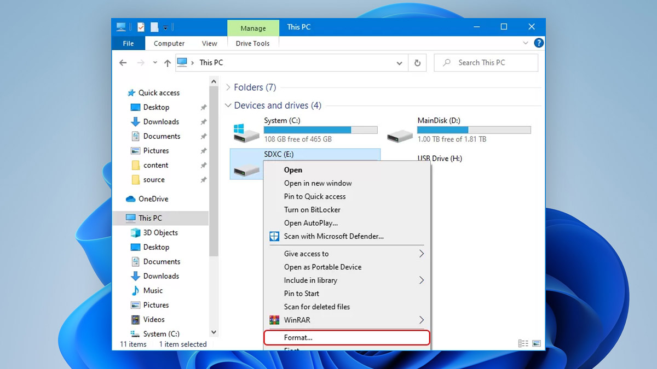Viewport: 657px width, 369px height.
Task: Click the pin icon next to source
Action: (204, 180)
